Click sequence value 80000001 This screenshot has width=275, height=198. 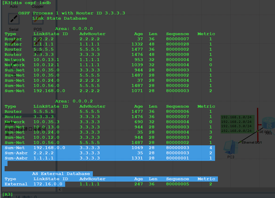point(178,158)
